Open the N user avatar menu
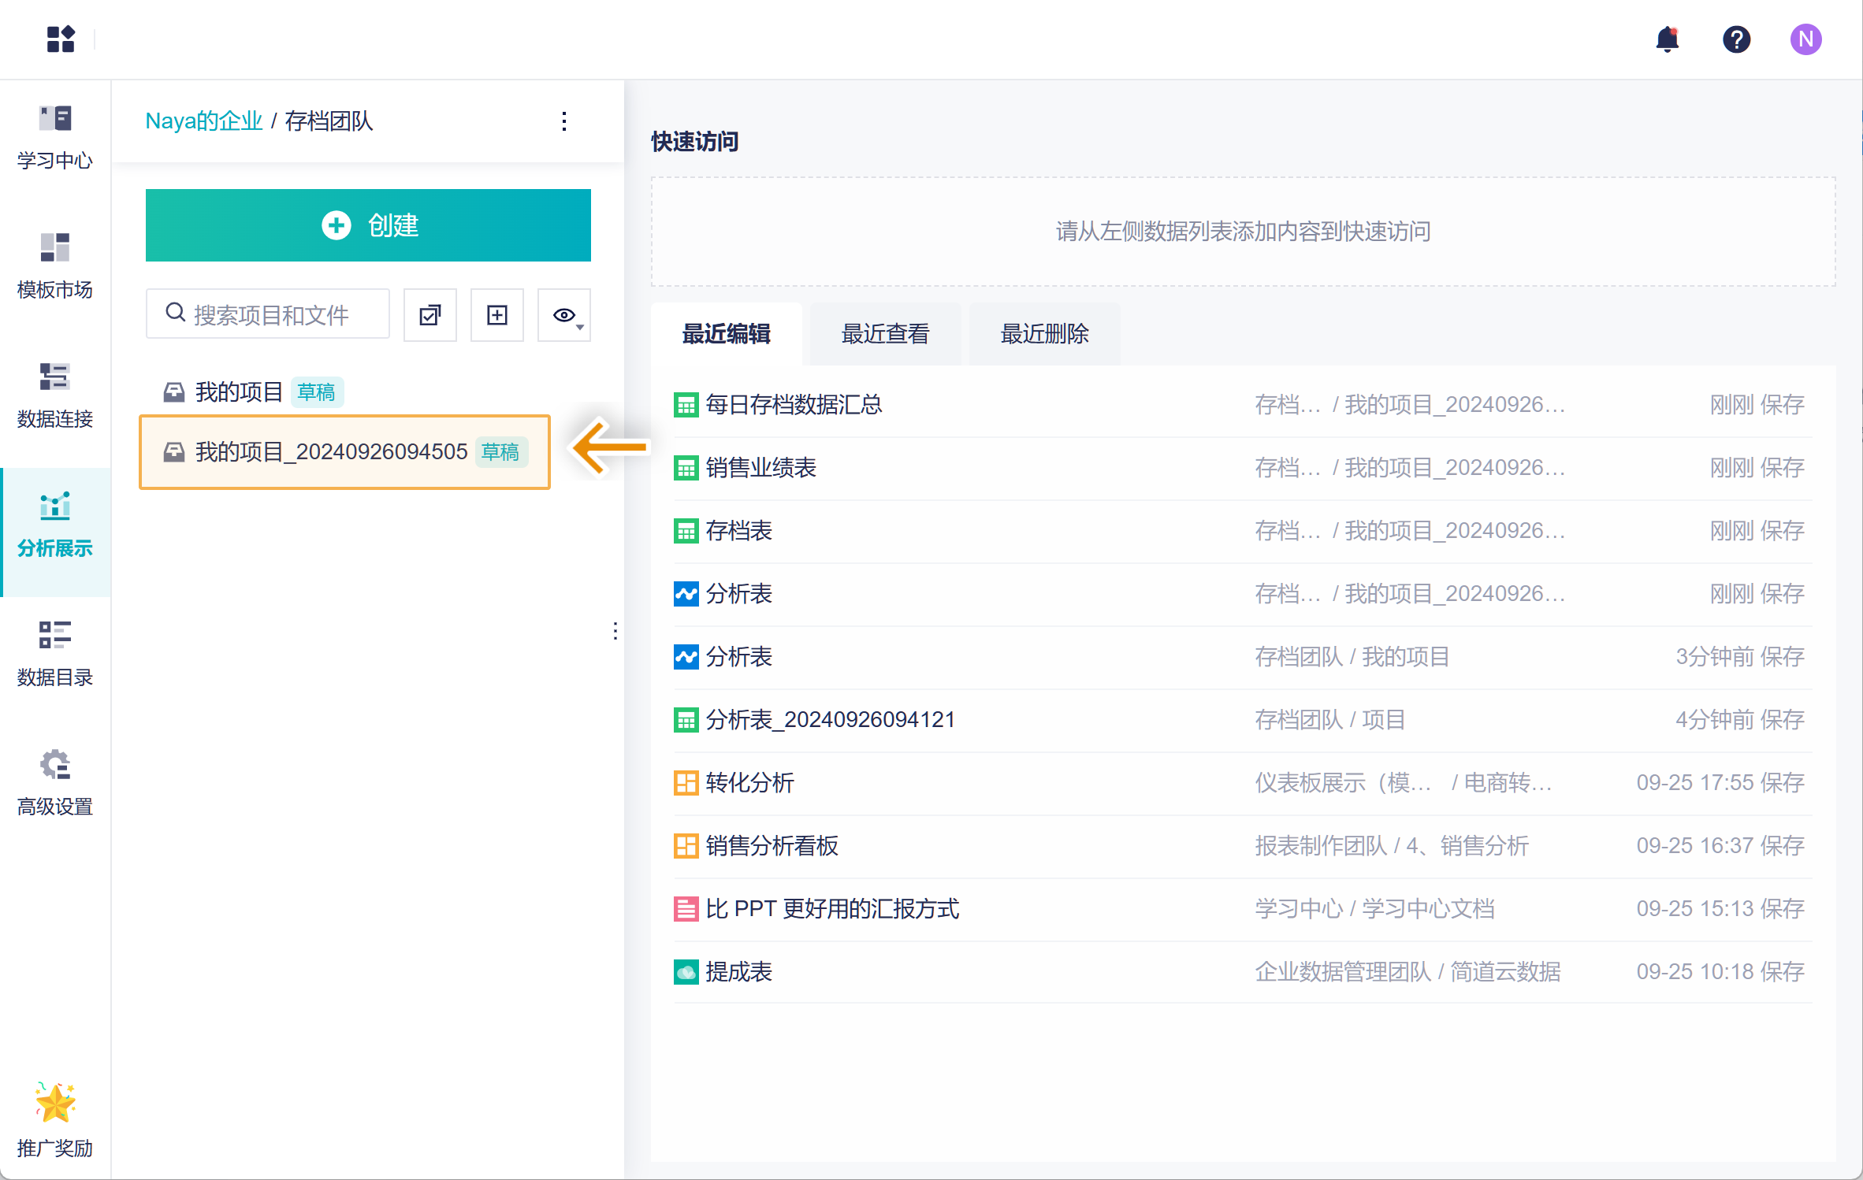The height and width of the screenshot is (1180, 1863). pyautogui.click(x=1805, y=39)
